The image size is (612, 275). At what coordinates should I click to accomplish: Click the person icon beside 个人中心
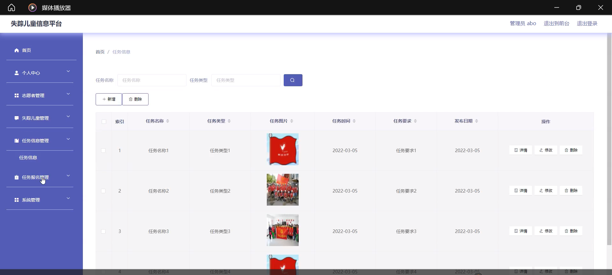[x=17, y=73]
